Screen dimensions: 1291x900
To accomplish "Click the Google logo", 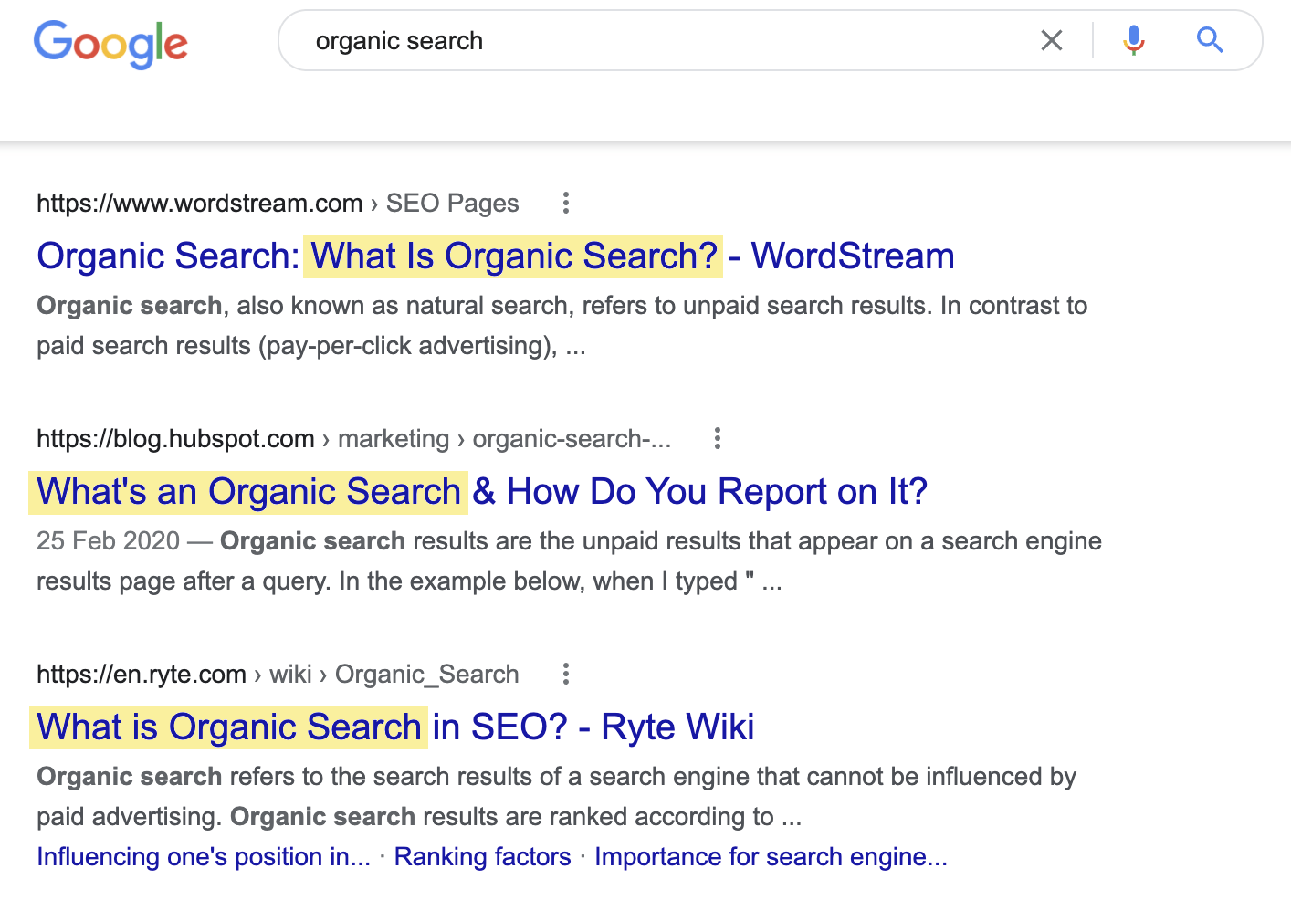I will point(110,43).
